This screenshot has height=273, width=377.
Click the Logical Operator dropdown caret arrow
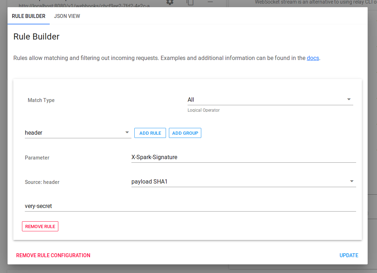coord(349,99)
